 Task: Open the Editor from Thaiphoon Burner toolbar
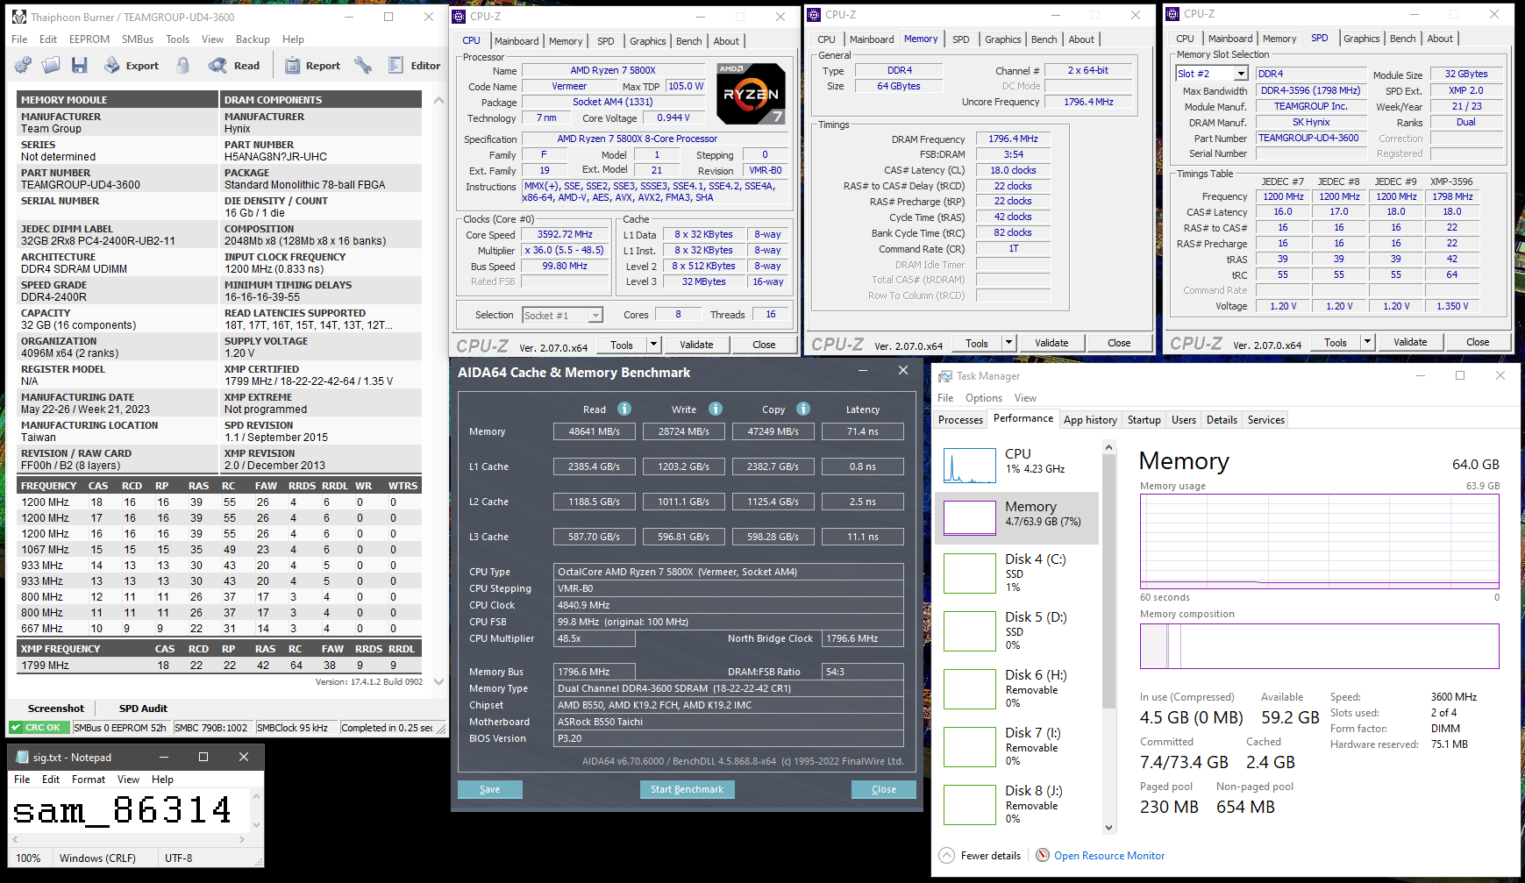pos(414,65)
